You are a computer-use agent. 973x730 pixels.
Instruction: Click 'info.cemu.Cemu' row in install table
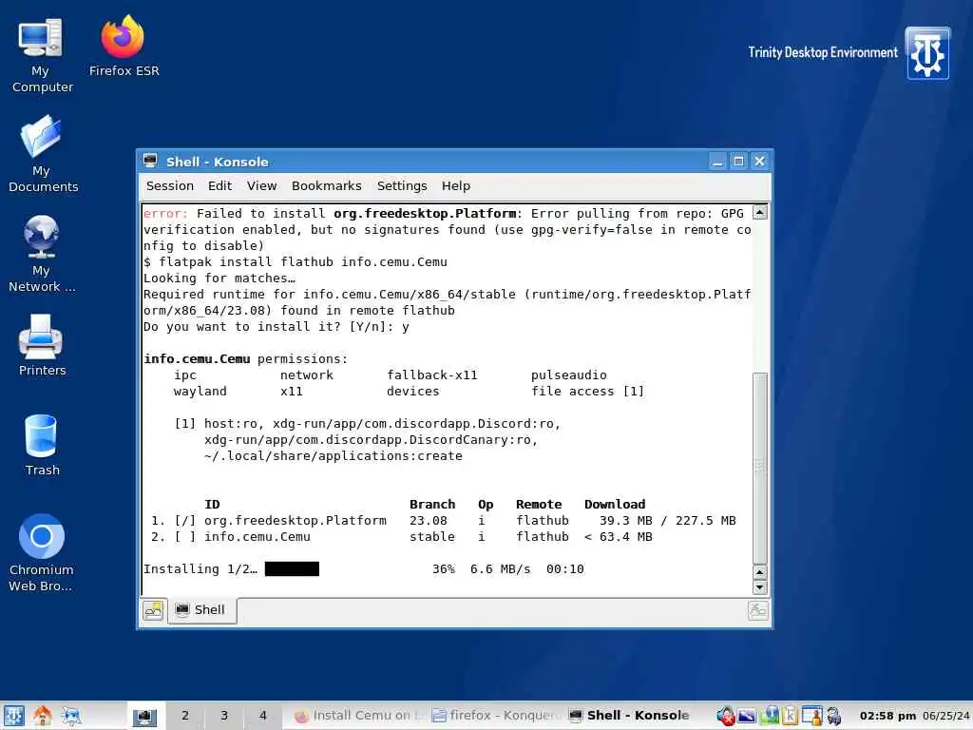coord(402,536)
